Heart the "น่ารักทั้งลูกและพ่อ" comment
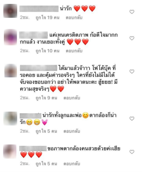The image size is (142, 172). (x=132, y=119)
